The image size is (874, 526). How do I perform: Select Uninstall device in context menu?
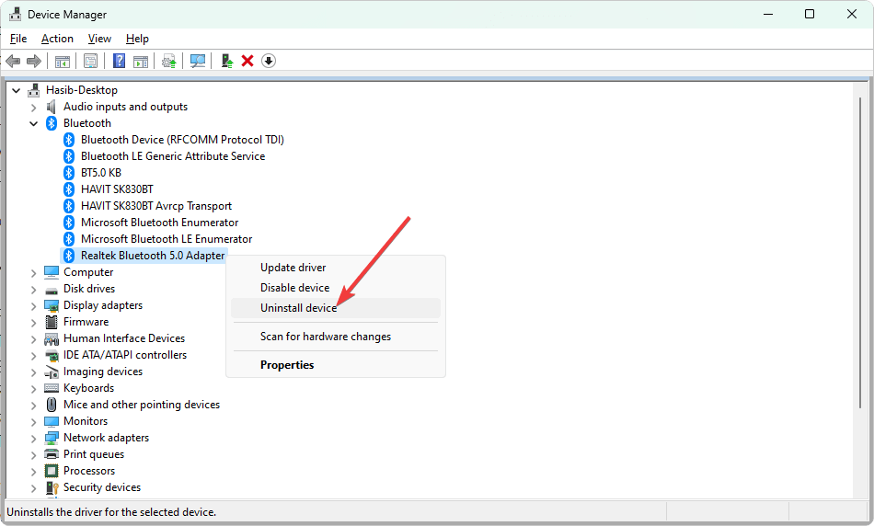tap(336, 307)
